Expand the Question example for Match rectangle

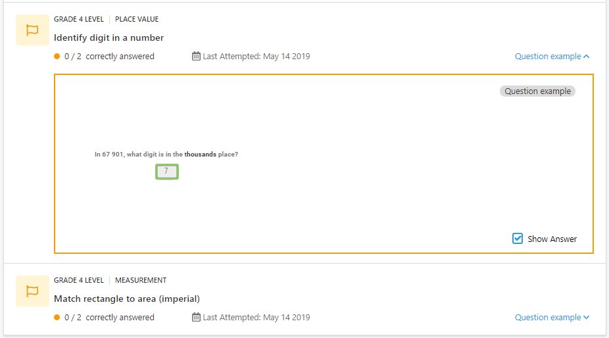(x=552, y=318)
